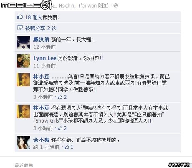Screen dimensions: 192x168
Task: Click the share note icon beside 被轉分享 2 次
Action: click(x=20, y=28)
